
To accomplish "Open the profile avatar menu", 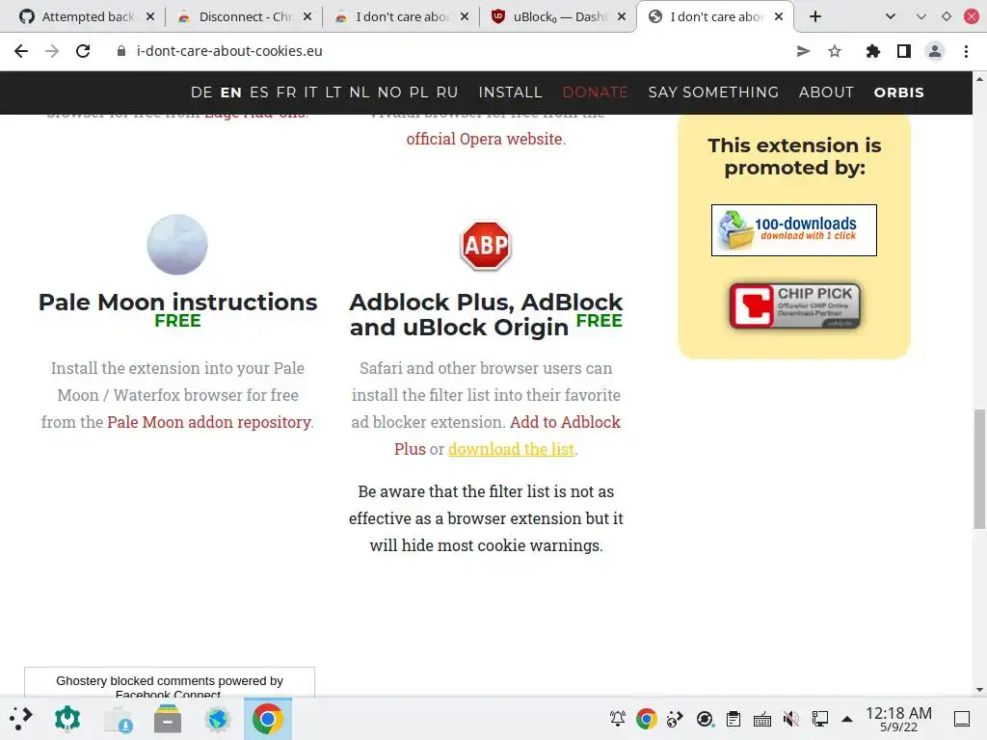I will [935, 51].
